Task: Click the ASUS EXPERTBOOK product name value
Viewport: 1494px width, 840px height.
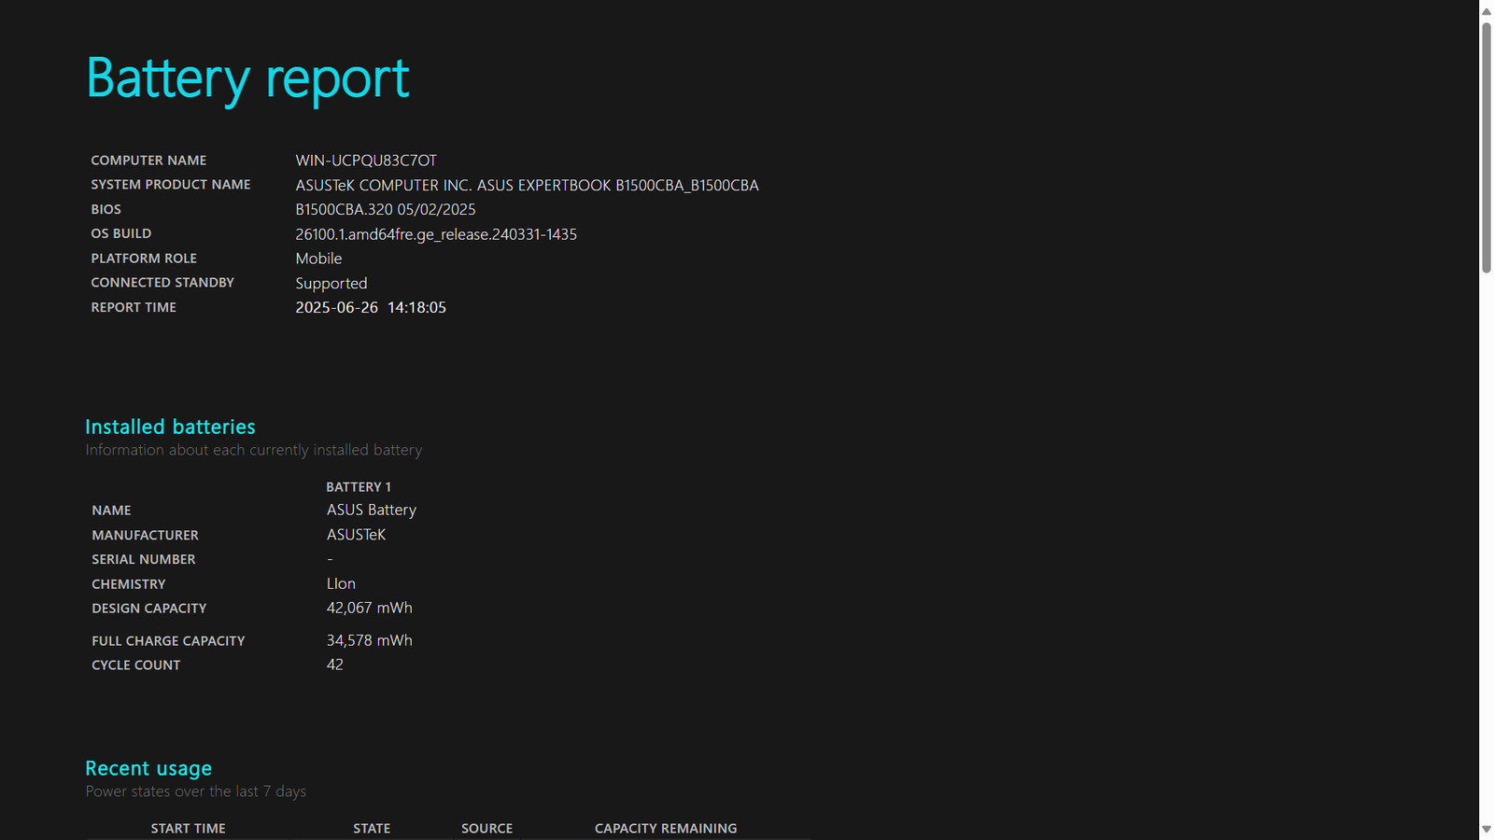Action: click(527, 185)
